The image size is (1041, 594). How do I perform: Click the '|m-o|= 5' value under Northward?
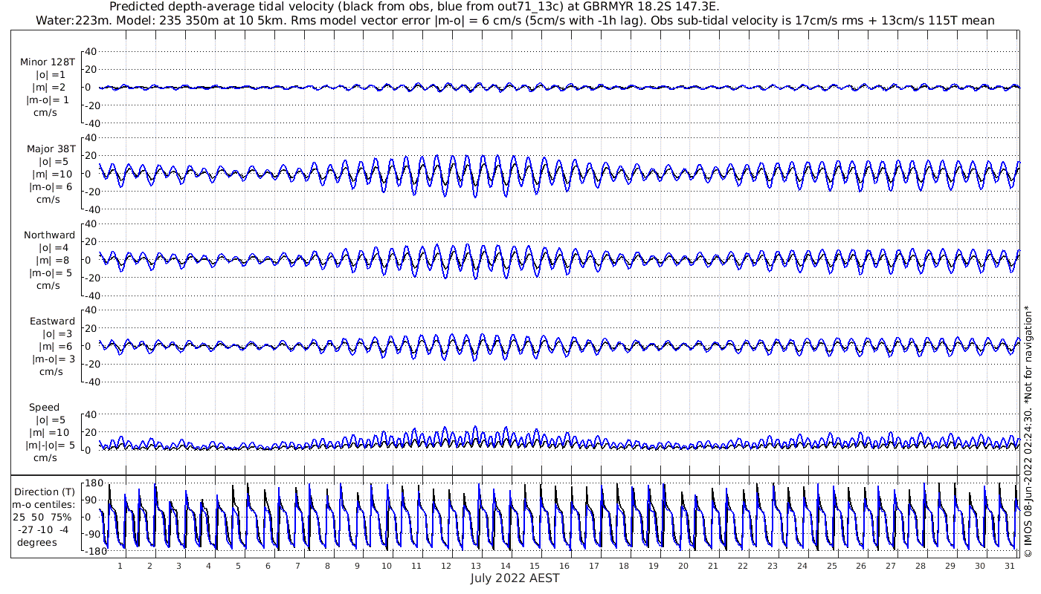point(51,273)
